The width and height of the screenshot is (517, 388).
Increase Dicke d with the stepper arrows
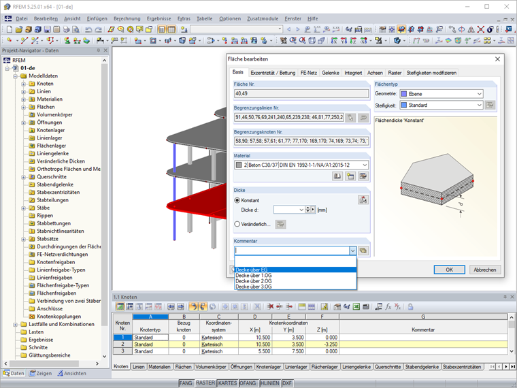[308, 208]
